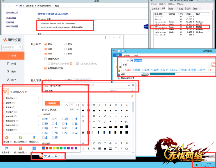Pick the purple color swatch
The width and height of the screenshot is (216, 168).
(x=68, y=148)
